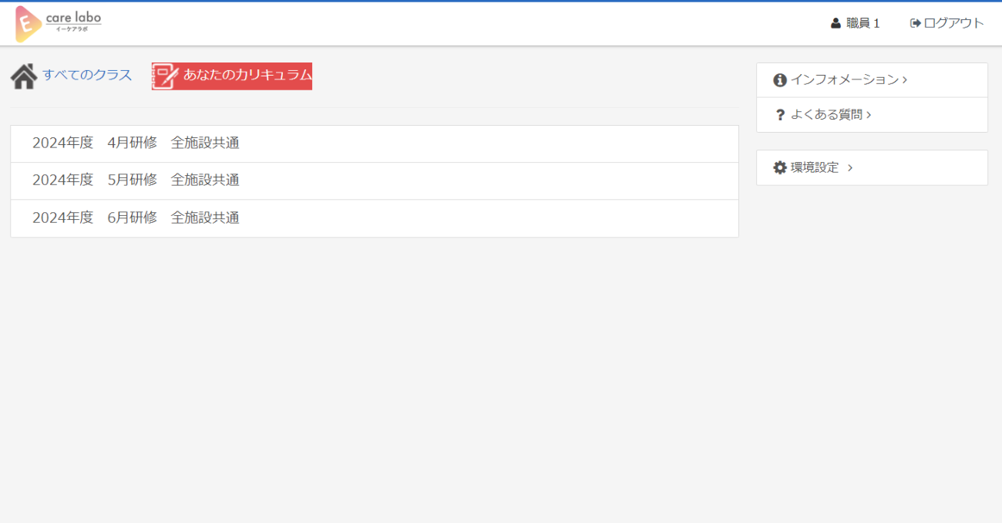Expand the 環境設定 chevron arrow
1002x523 pixels.
tap(850, 167)
